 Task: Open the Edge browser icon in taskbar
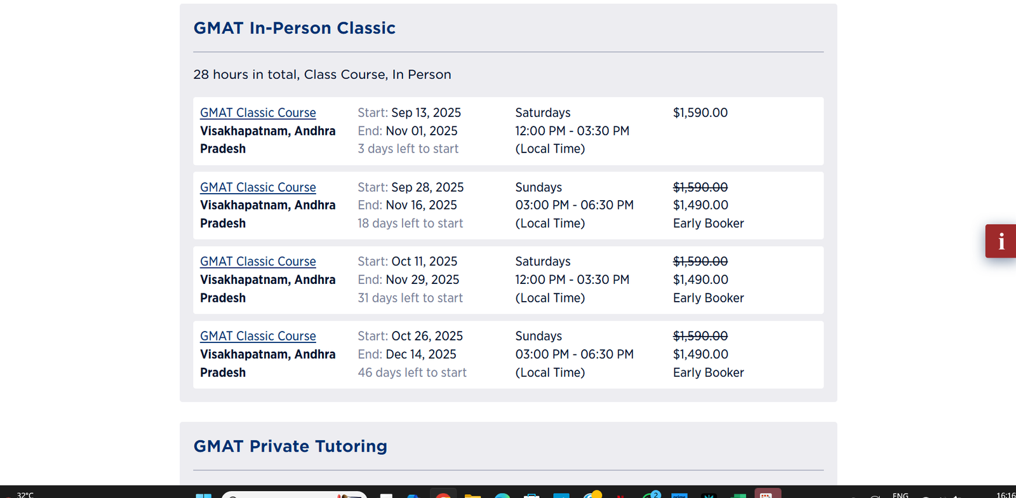coord(502,495)
